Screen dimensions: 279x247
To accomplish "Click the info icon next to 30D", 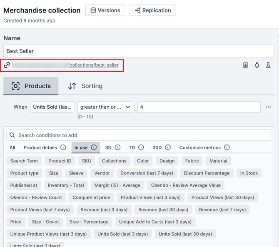I will 168,147.
